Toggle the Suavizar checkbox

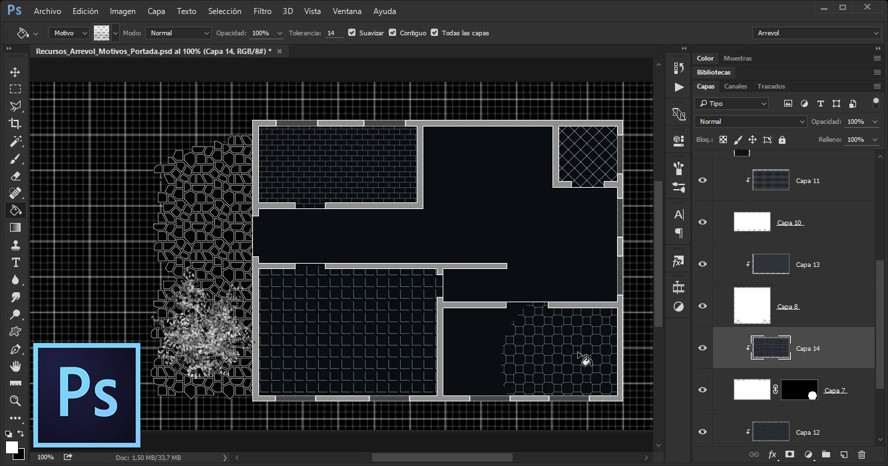click(351, 33)
